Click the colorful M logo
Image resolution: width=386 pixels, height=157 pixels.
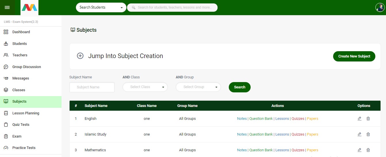point(30,7)
